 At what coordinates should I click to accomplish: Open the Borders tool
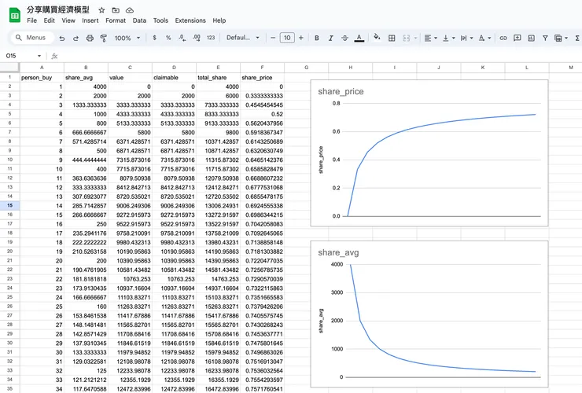pyautogui.click(x=392, y=38)
